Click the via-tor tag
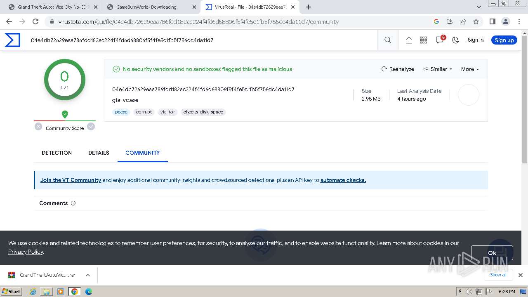Screen dimensions: 528x297 pos(167,112)
